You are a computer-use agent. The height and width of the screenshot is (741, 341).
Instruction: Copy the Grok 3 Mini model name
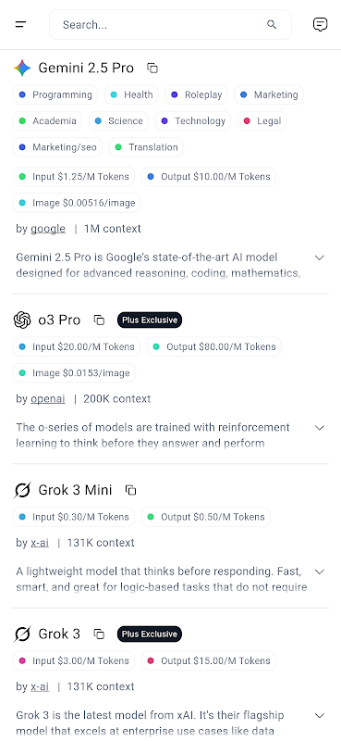[x=130, y=490]
